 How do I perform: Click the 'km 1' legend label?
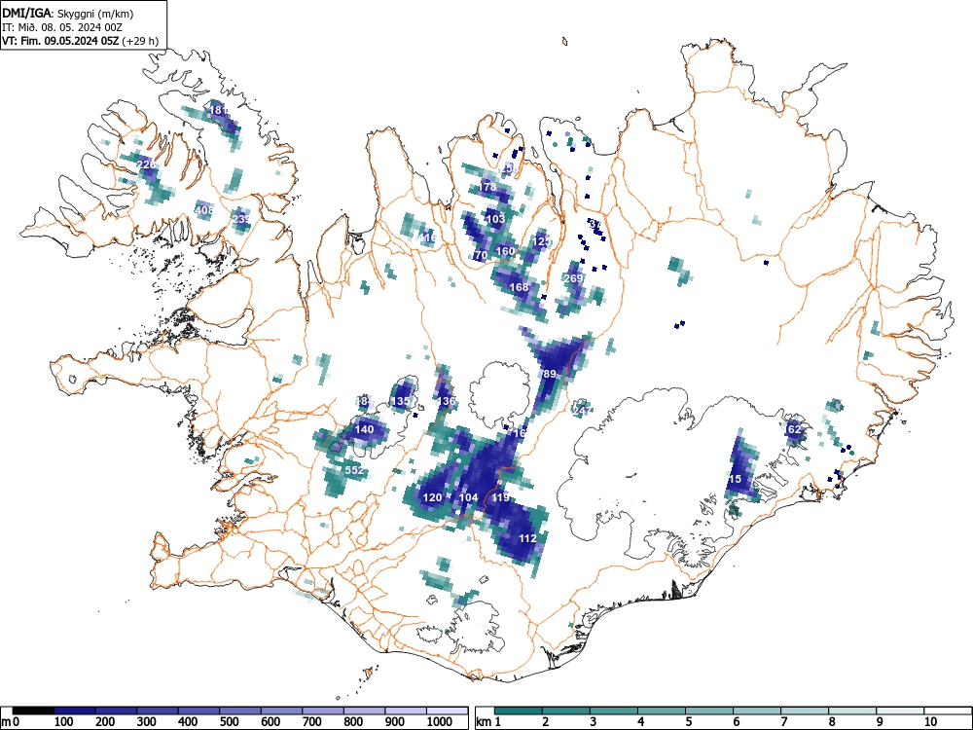(488, 722)
